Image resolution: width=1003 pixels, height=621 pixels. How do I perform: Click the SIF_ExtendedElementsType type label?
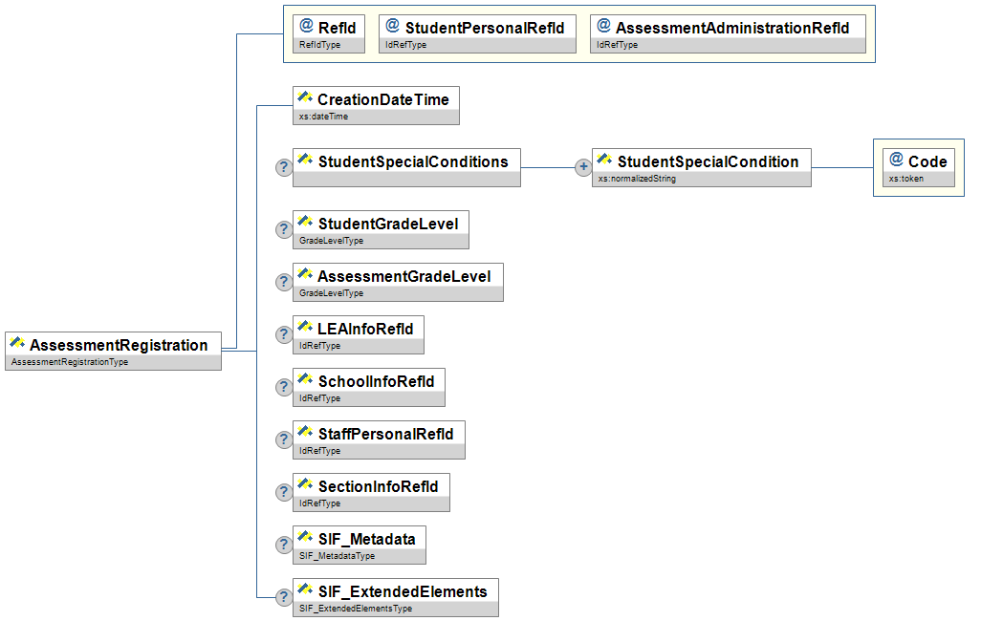[x=356, y=609]
